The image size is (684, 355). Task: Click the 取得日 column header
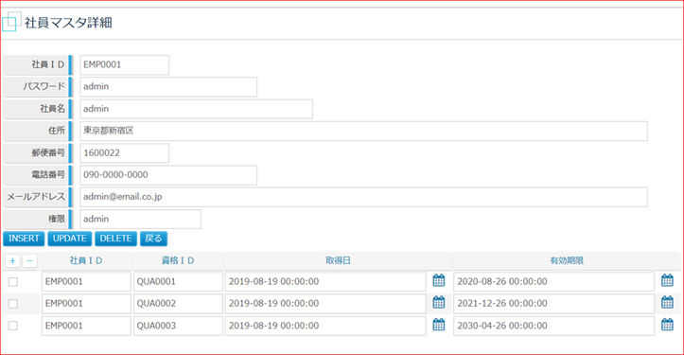[338, 260]
